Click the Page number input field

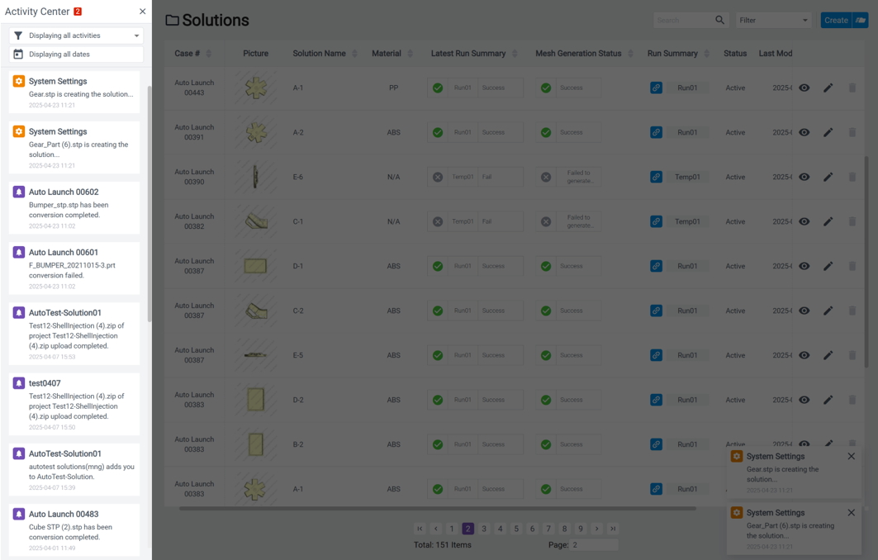pos(593,545)
